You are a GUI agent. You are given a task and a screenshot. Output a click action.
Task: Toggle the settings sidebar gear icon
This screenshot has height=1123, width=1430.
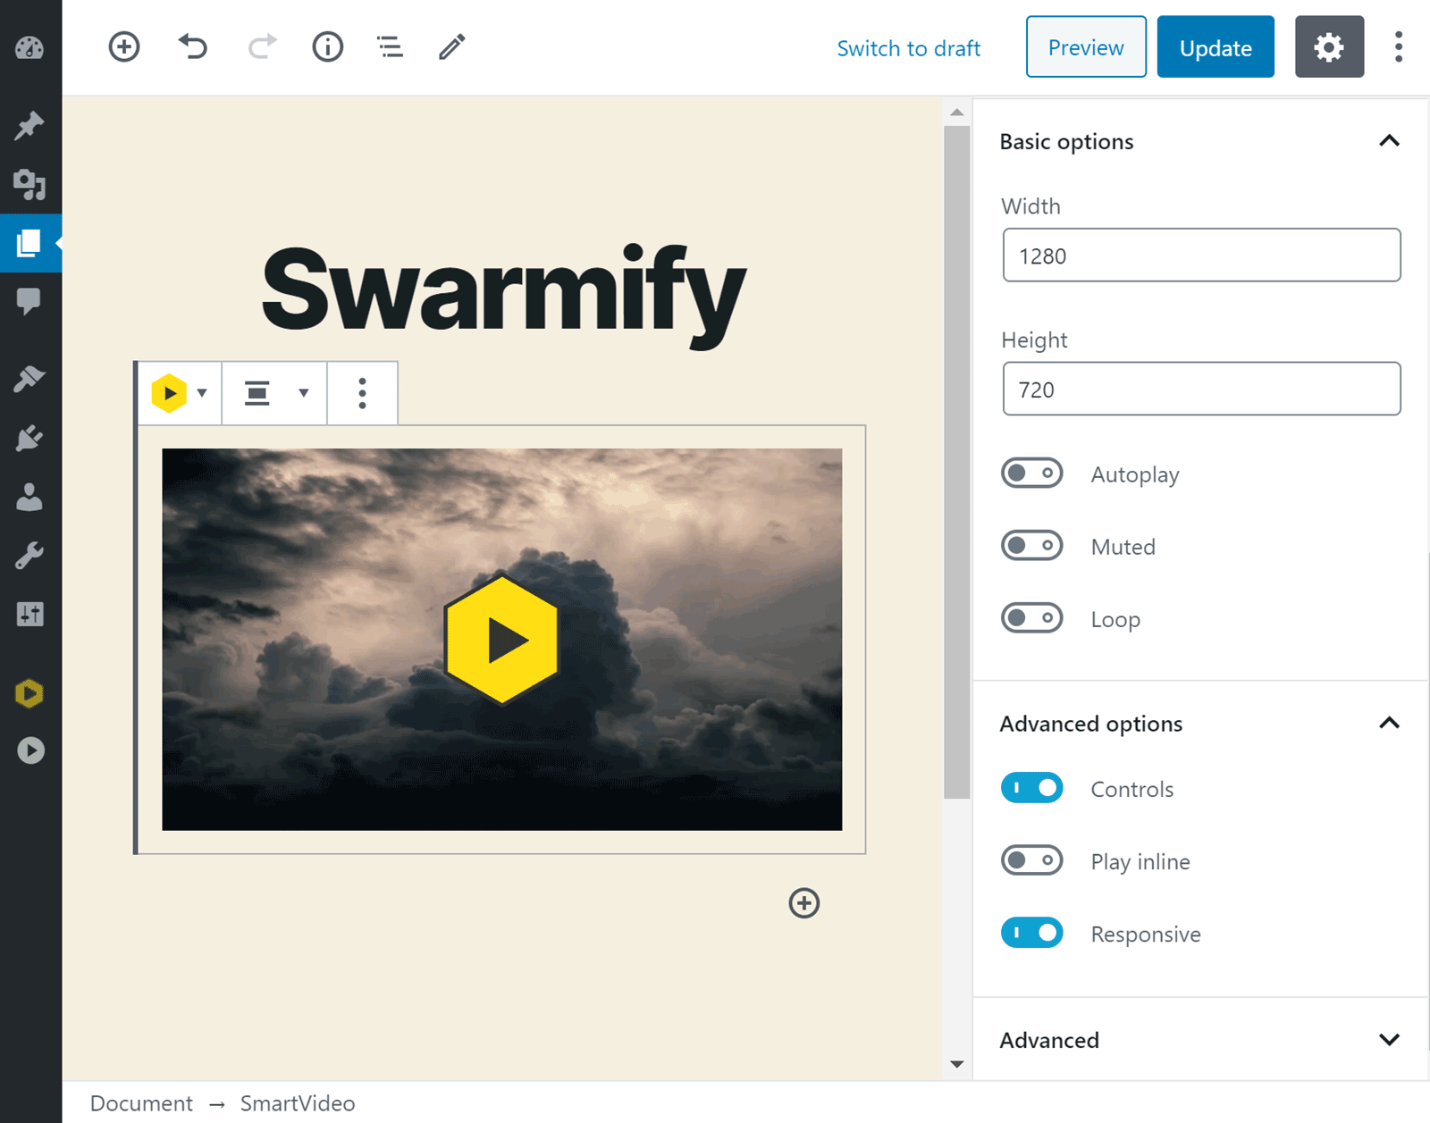click(x=1329, y=46)
